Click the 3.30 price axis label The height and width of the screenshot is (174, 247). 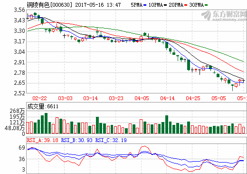pos(19,31)
